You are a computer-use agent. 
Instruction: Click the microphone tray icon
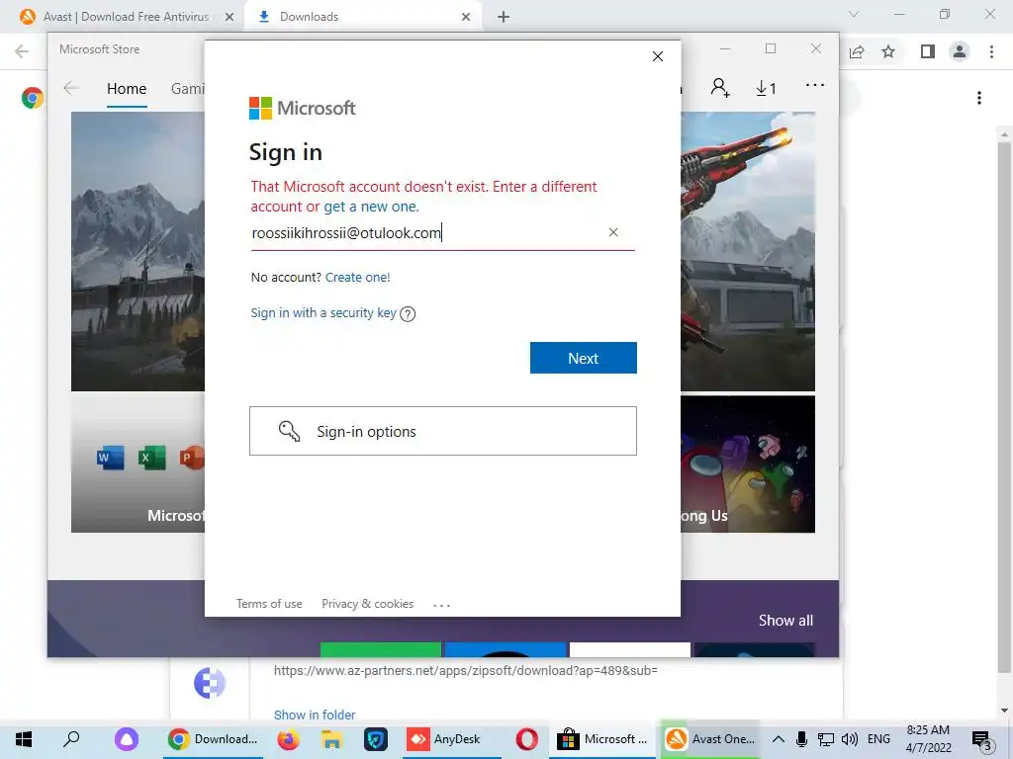(801, 739)
